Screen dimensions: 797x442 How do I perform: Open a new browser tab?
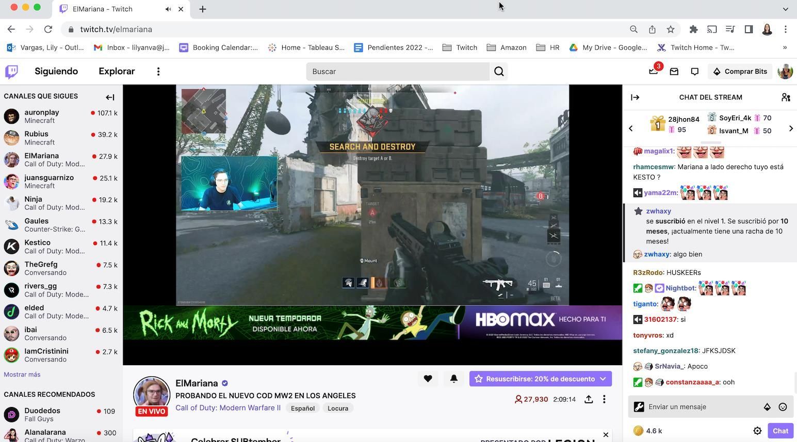click(203, 9)
